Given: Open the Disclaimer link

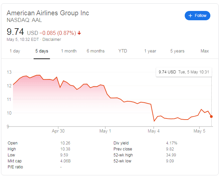Looking at the screenshot, I should 51,39.
